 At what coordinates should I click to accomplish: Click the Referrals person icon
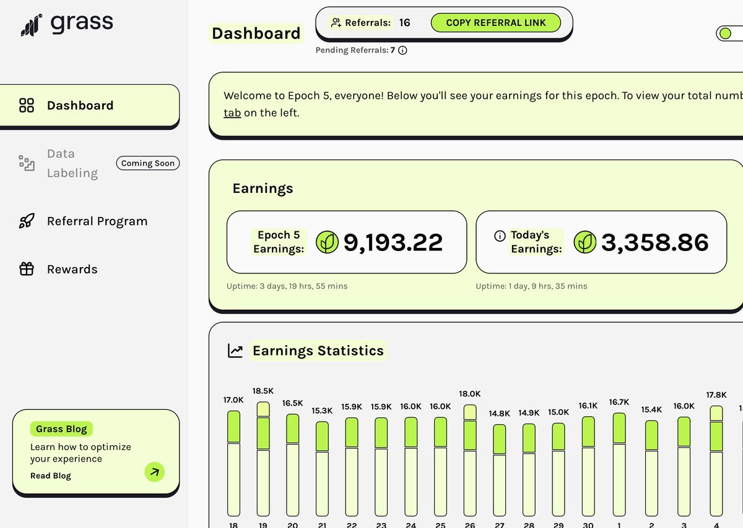point(336,23)
